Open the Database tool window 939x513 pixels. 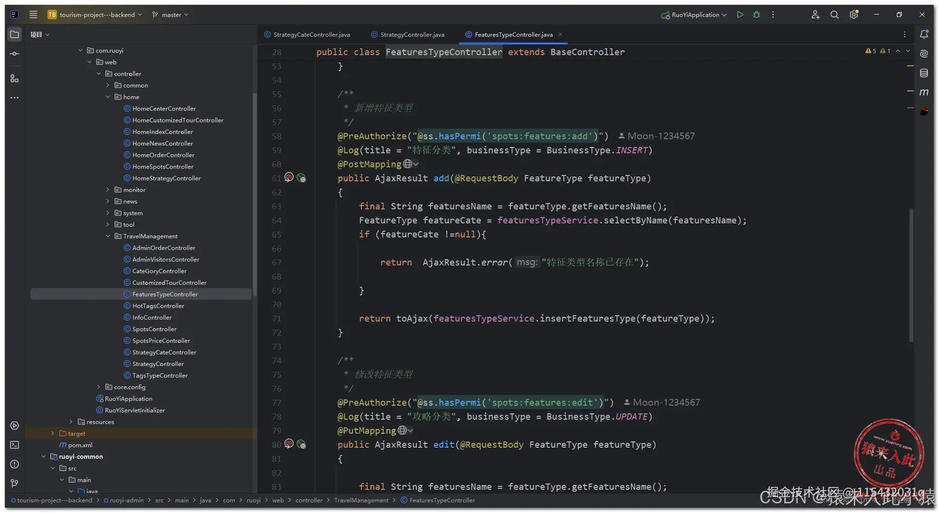[924, 73]
